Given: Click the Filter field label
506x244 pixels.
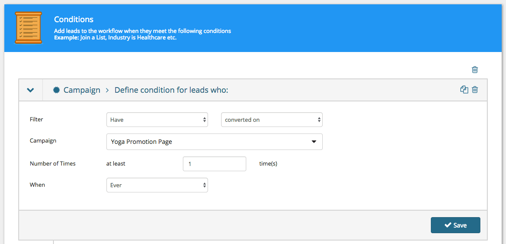Looking at the screenshot, I should pos(36,119).
